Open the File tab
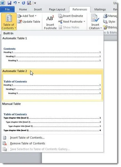Screen dimensions: 121x167 tap(7, 9)
